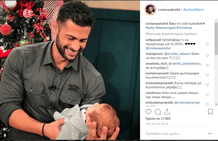Image resolution: width=218 pixels, height=141 pixels.
Task: Like mariaporeci's comment heart
Action: pyautogui.click(x=207, y=56)
